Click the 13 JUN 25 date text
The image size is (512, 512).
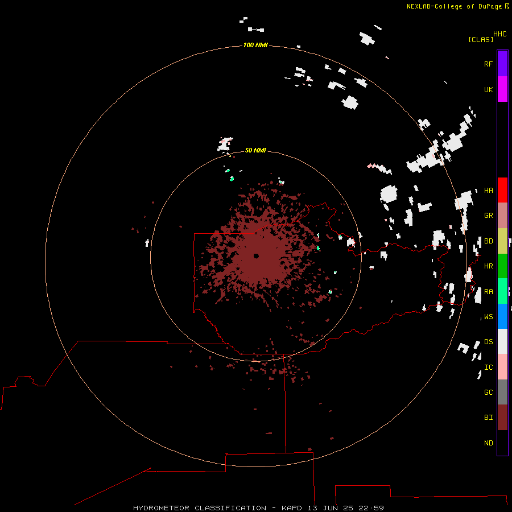coord(331,508)
